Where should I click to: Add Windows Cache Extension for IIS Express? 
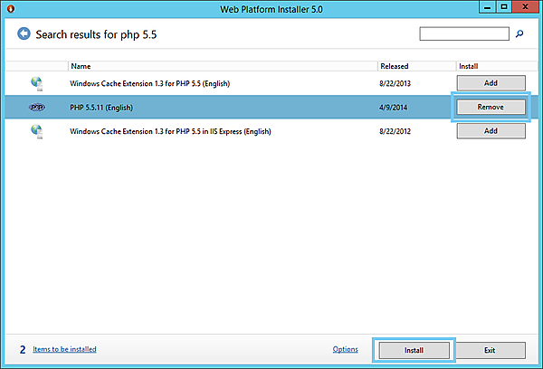click(x=491, y=131)
